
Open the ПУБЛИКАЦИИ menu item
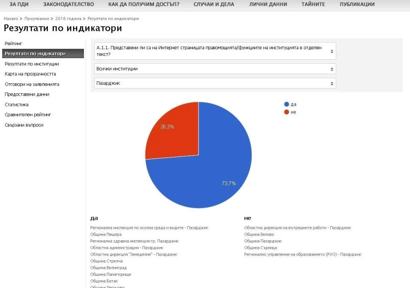(x=357, y=4)
